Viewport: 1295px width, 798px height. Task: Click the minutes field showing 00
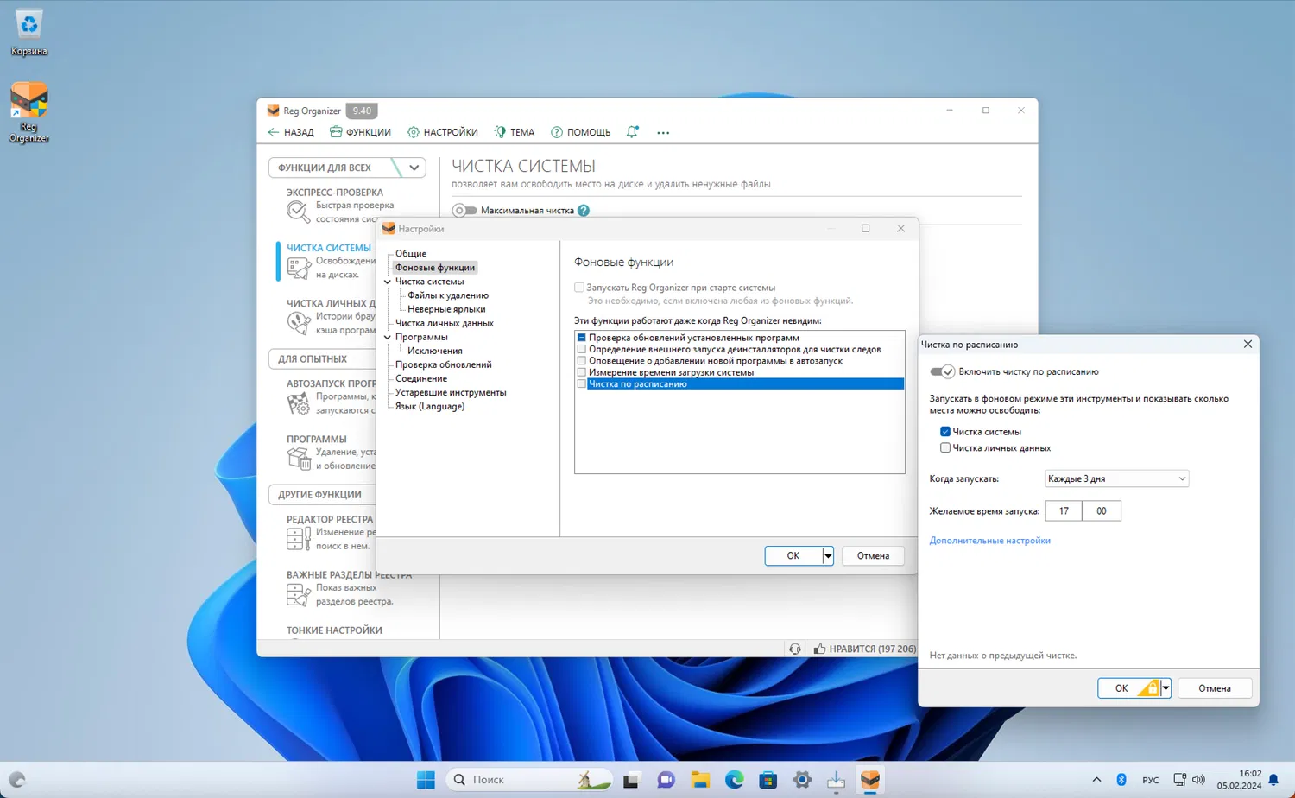click(x=1102, y=511)
